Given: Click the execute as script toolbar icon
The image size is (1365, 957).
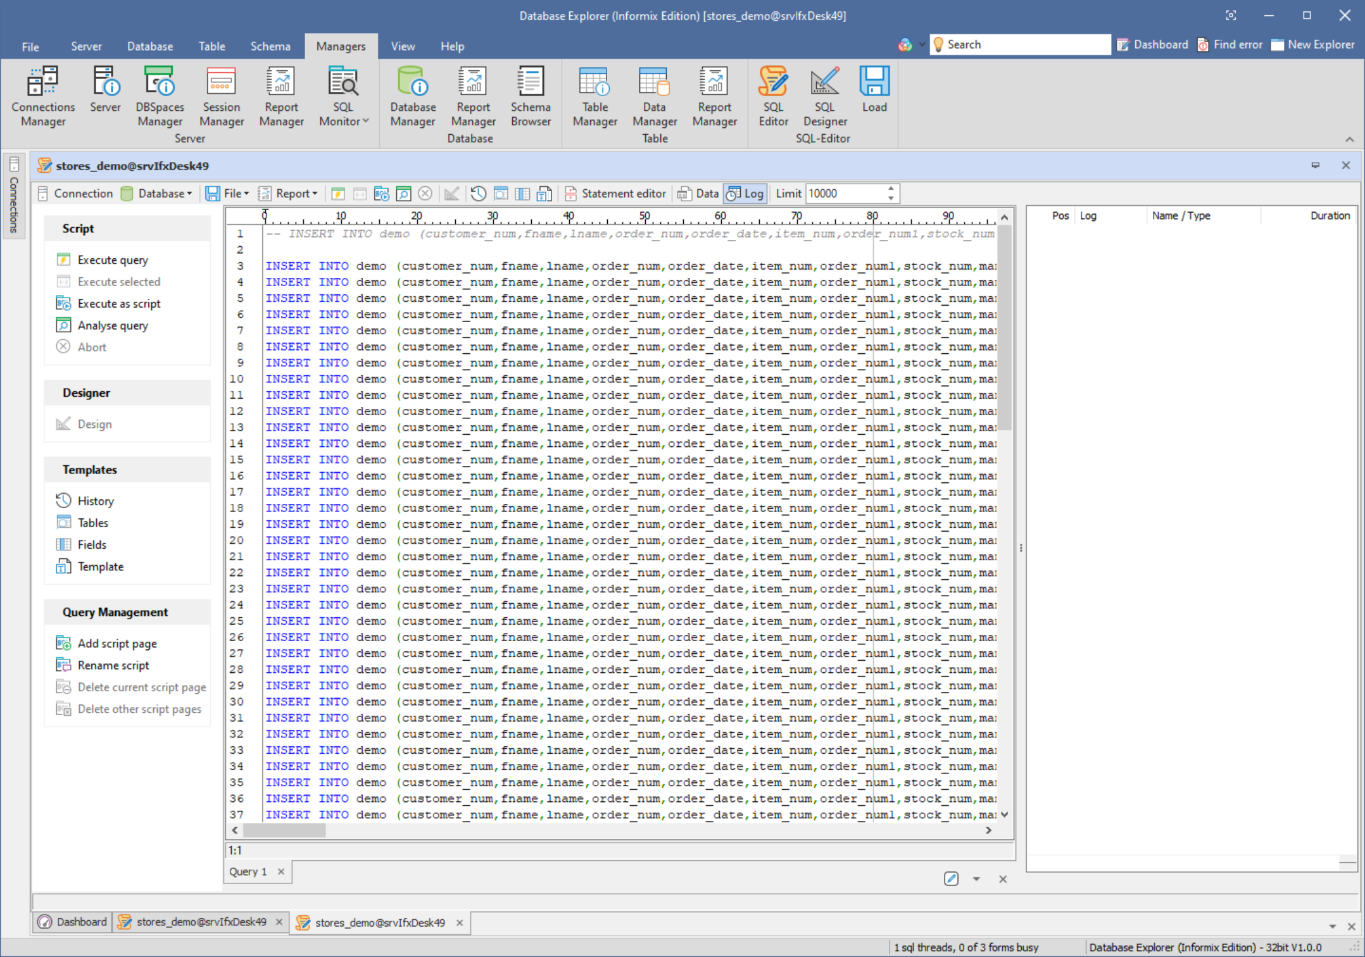Looking at the screenshot, I should 381,194.
